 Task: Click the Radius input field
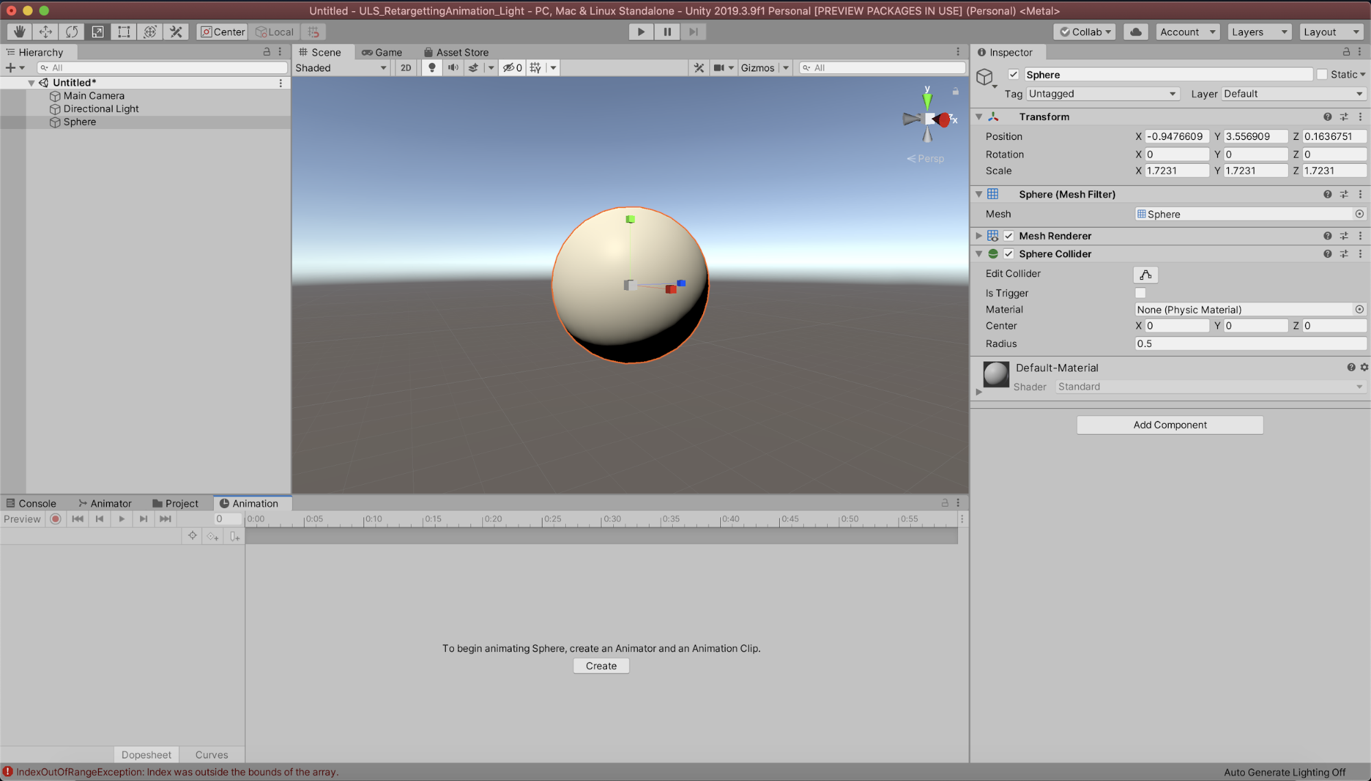pos(1250,344)
